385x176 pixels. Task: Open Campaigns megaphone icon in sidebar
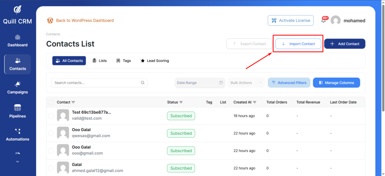click(x=17, y=84)
